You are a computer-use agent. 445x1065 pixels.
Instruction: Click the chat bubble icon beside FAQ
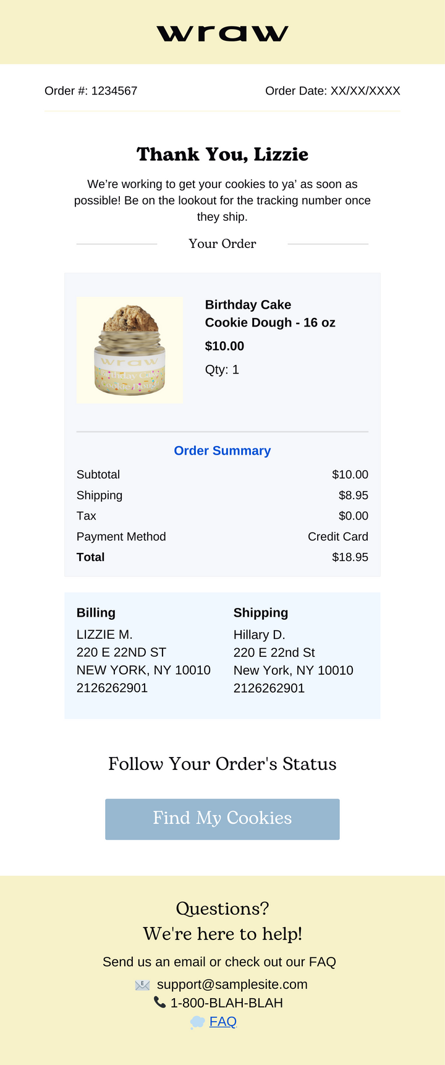(x=197, y=1022)
